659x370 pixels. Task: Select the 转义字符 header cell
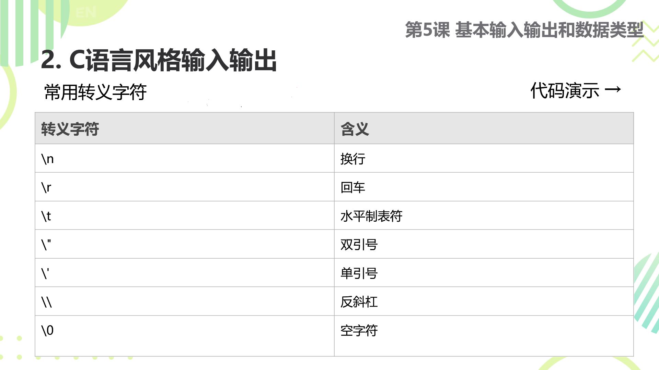pyautogui.click(x=185, y=128)
